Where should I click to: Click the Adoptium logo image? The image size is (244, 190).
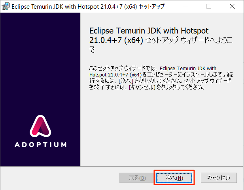point(40,126)
